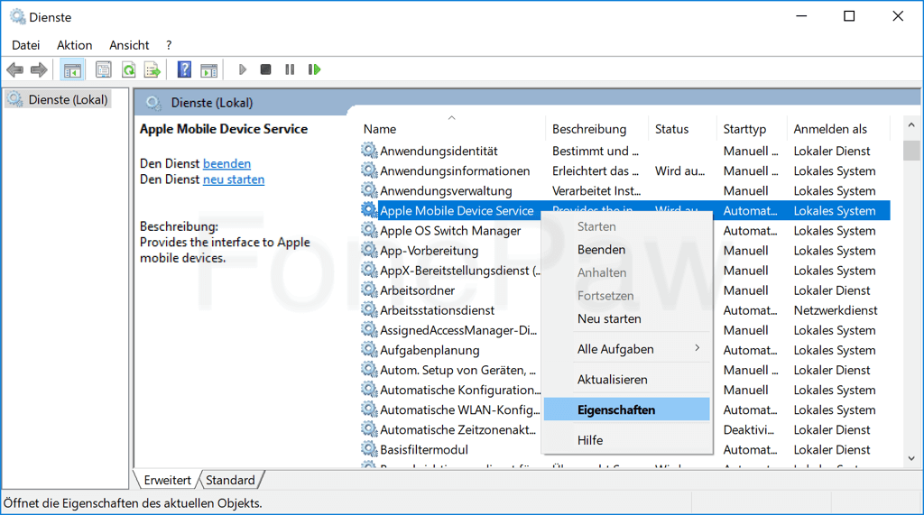The image size is (924, 515).
Task: Select the AssignedAccessManager-Di... service
Action: [458, 331]
